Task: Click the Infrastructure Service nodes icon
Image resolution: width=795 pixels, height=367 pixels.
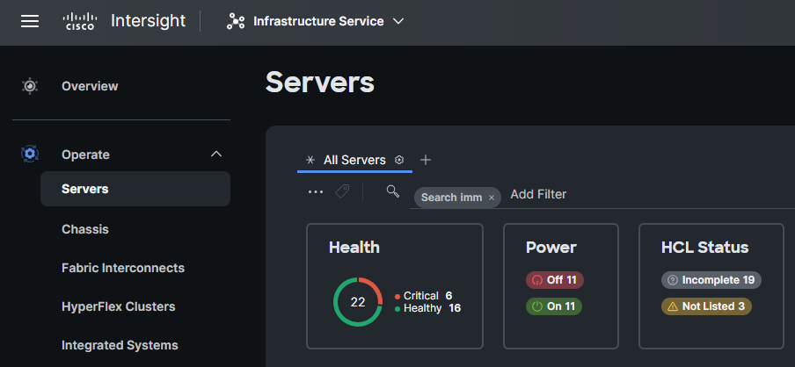Action: (236, 21)
